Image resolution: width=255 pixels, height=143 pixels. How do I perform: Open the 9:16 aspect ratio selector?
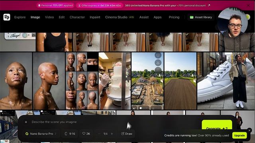[x=70, y=134]
